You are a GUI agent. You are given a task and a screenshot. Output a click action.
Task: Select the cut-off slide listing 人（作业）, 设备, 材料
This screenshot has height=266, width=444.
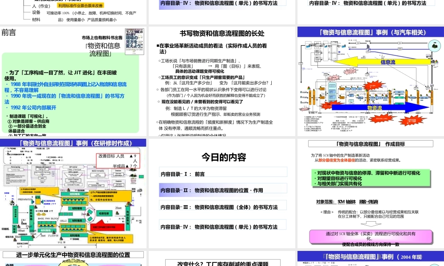(x=73, y=12)
